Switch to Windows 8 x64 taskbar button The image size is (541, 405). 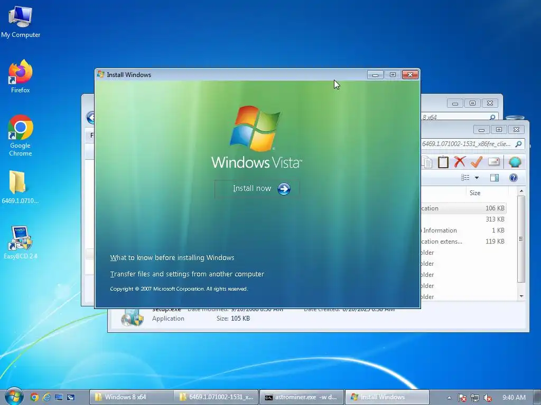point(131,397)
